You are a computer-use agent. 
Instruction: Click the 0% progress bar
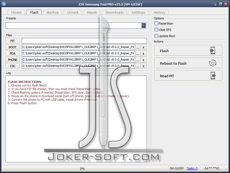coord(82,169)
